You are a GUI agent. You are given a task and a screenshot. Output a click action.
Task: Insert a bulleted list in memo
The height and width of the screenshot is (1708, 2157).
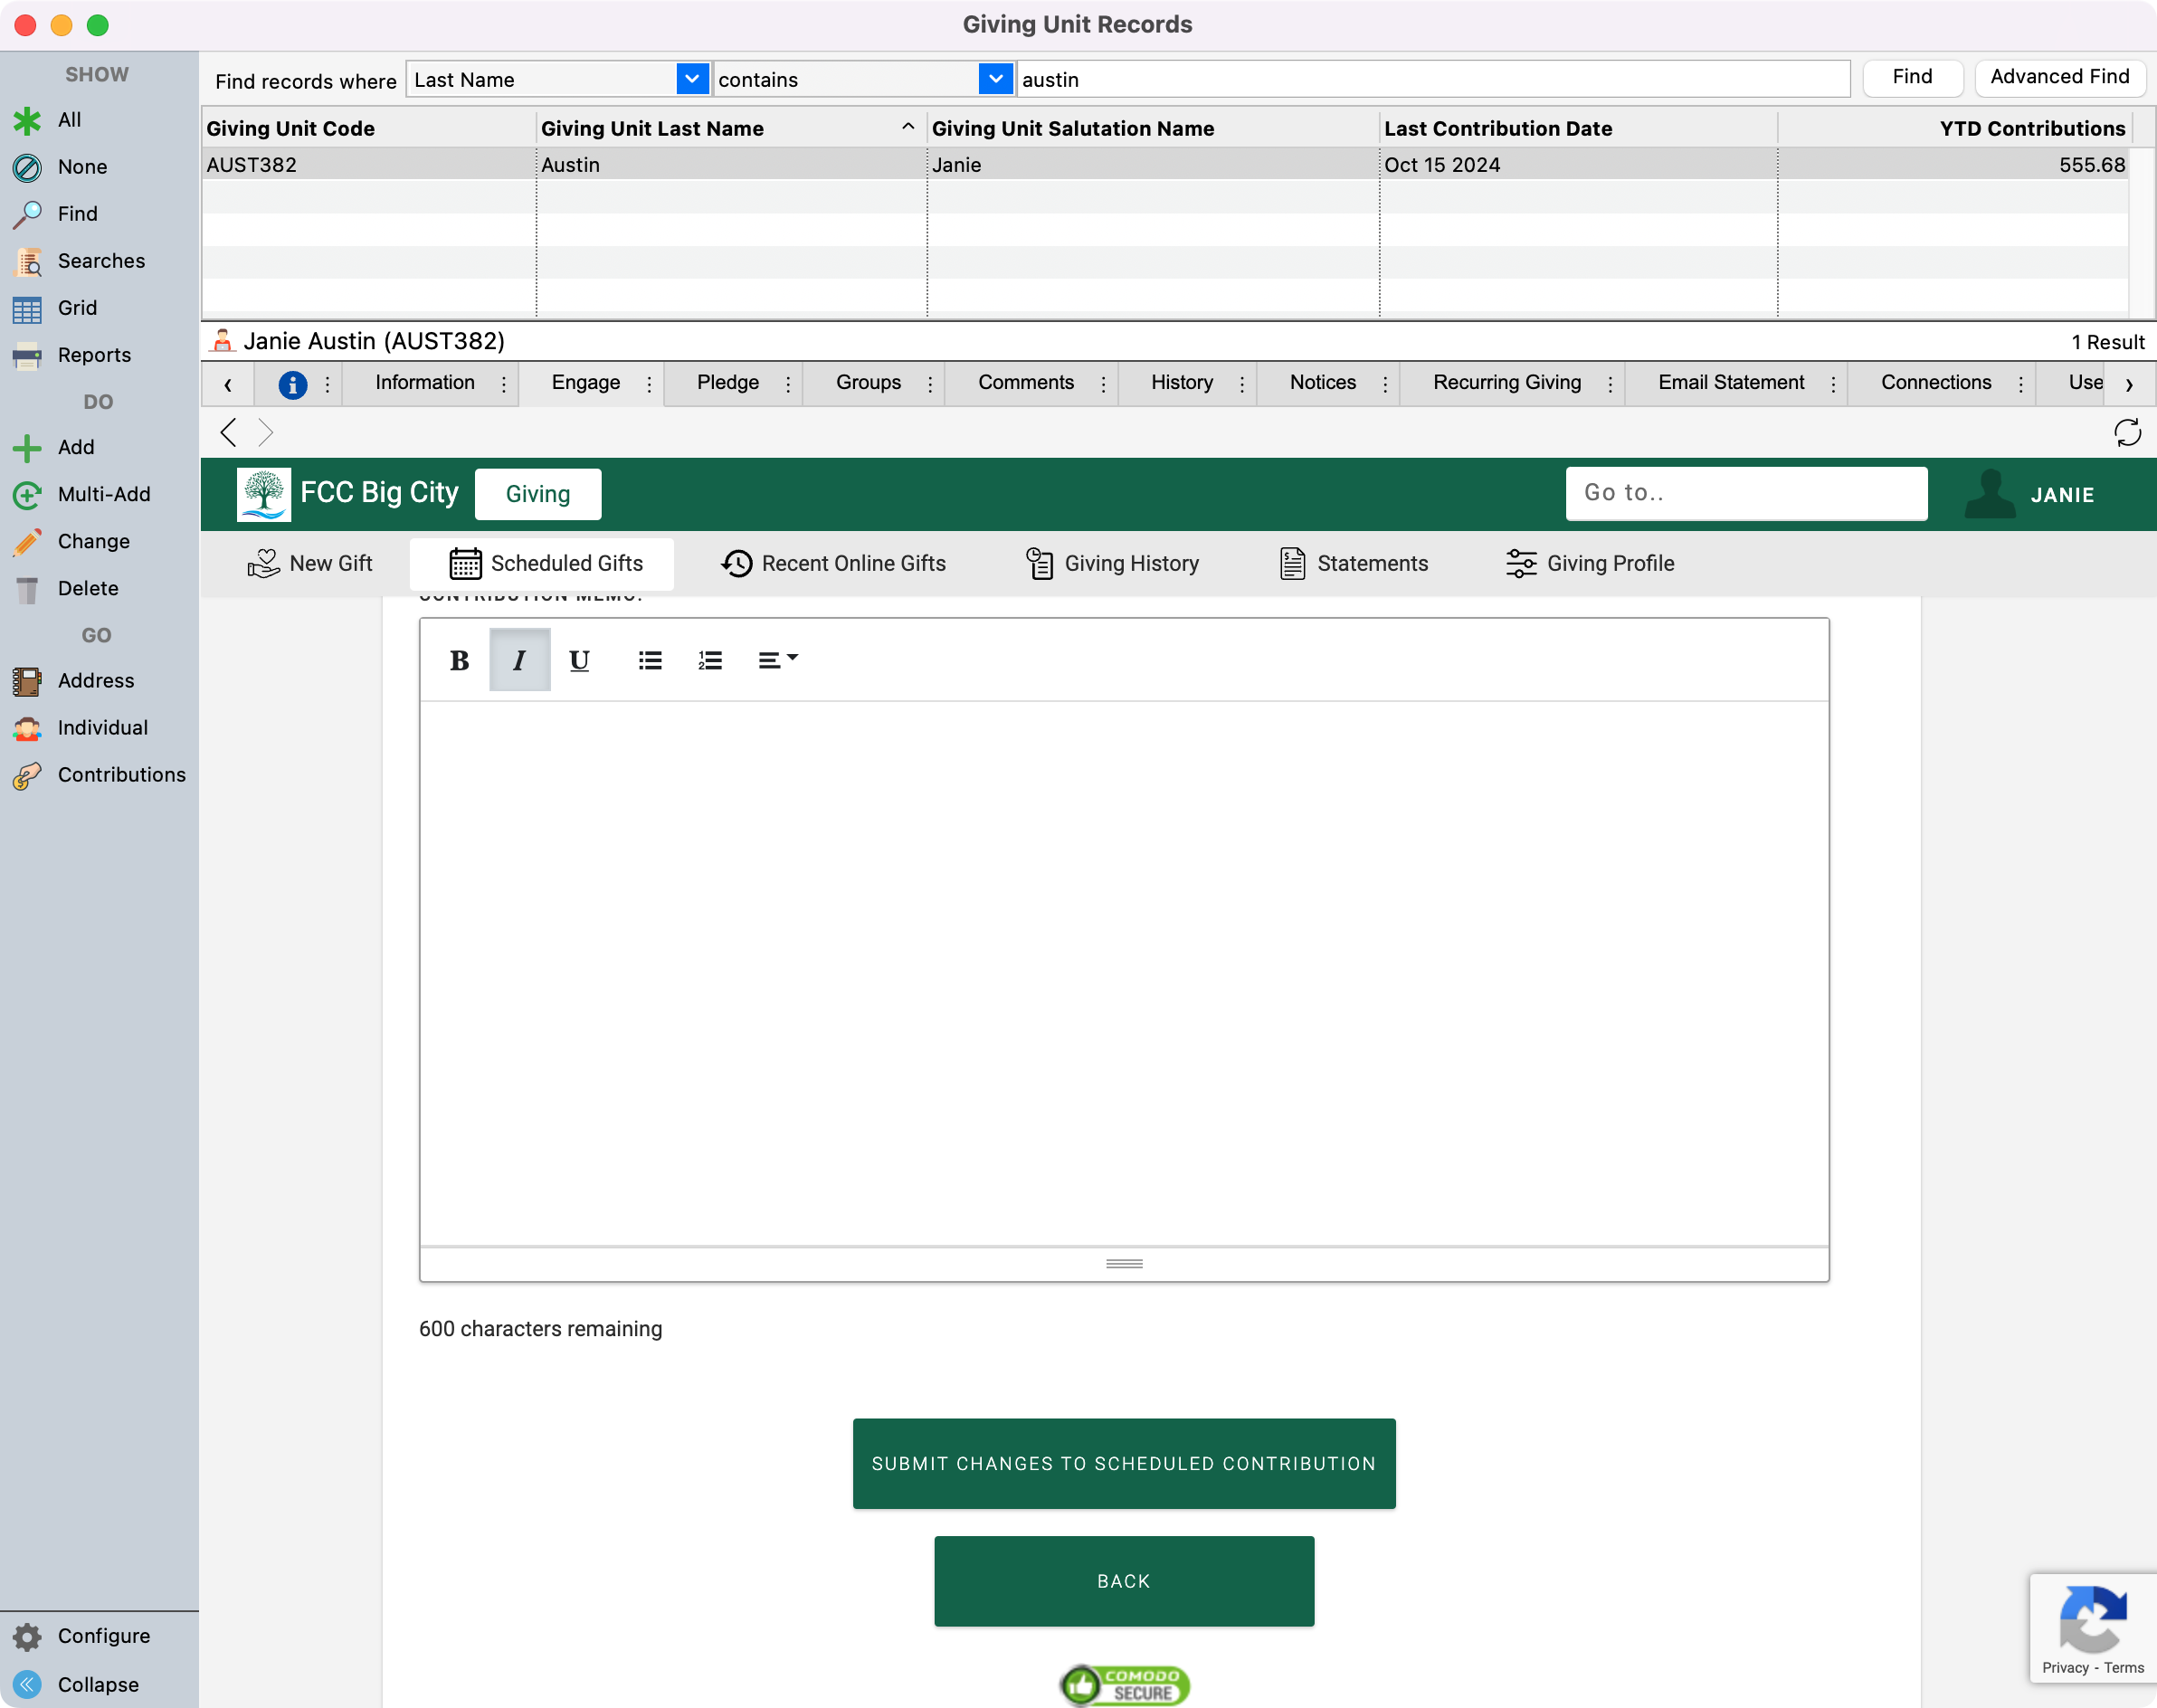650,660
